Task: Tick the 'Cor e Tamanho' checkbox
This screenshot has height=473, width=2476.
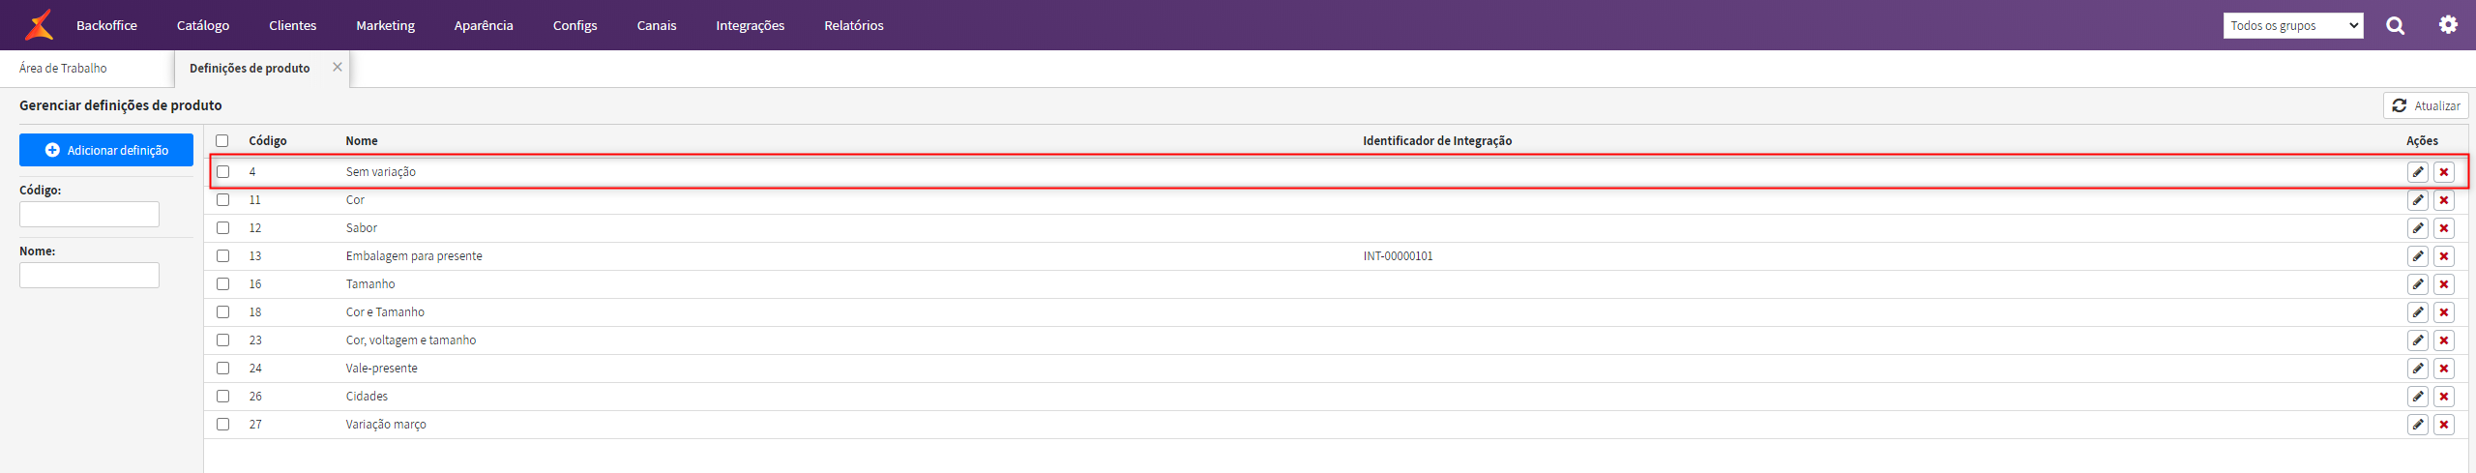Action: point(223,311)
